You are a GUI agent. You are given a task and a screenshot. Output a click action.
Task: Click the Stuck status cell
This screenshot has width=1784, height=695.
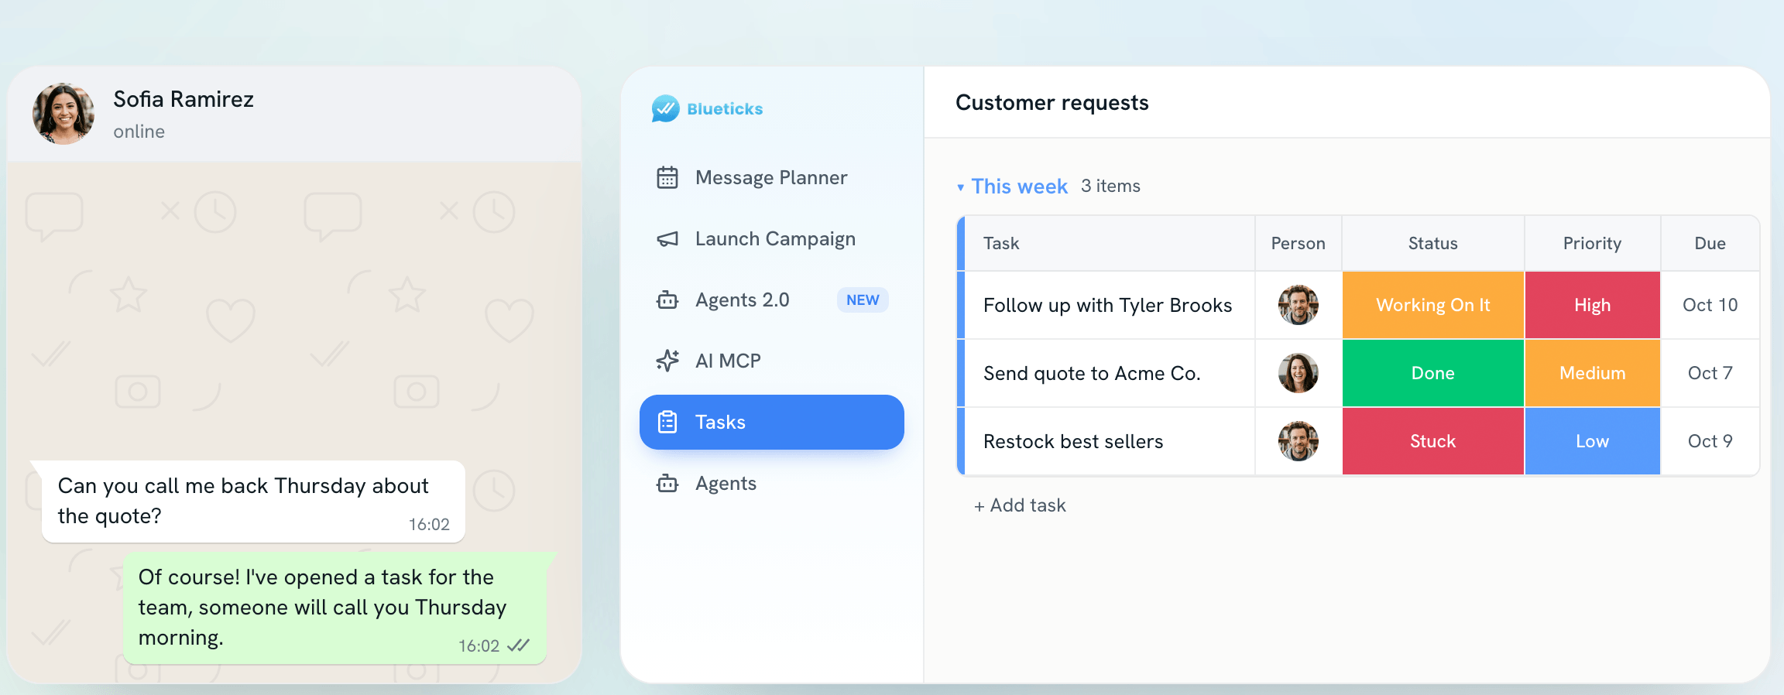tap(1432, 441)
